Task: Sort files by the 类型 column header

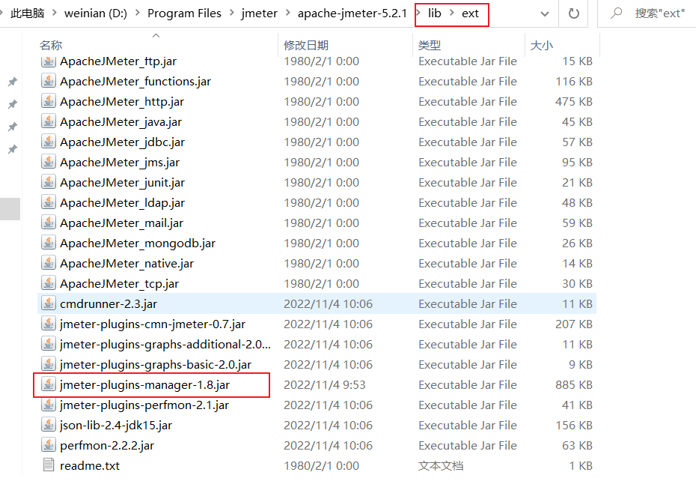Action: point(429,46)
